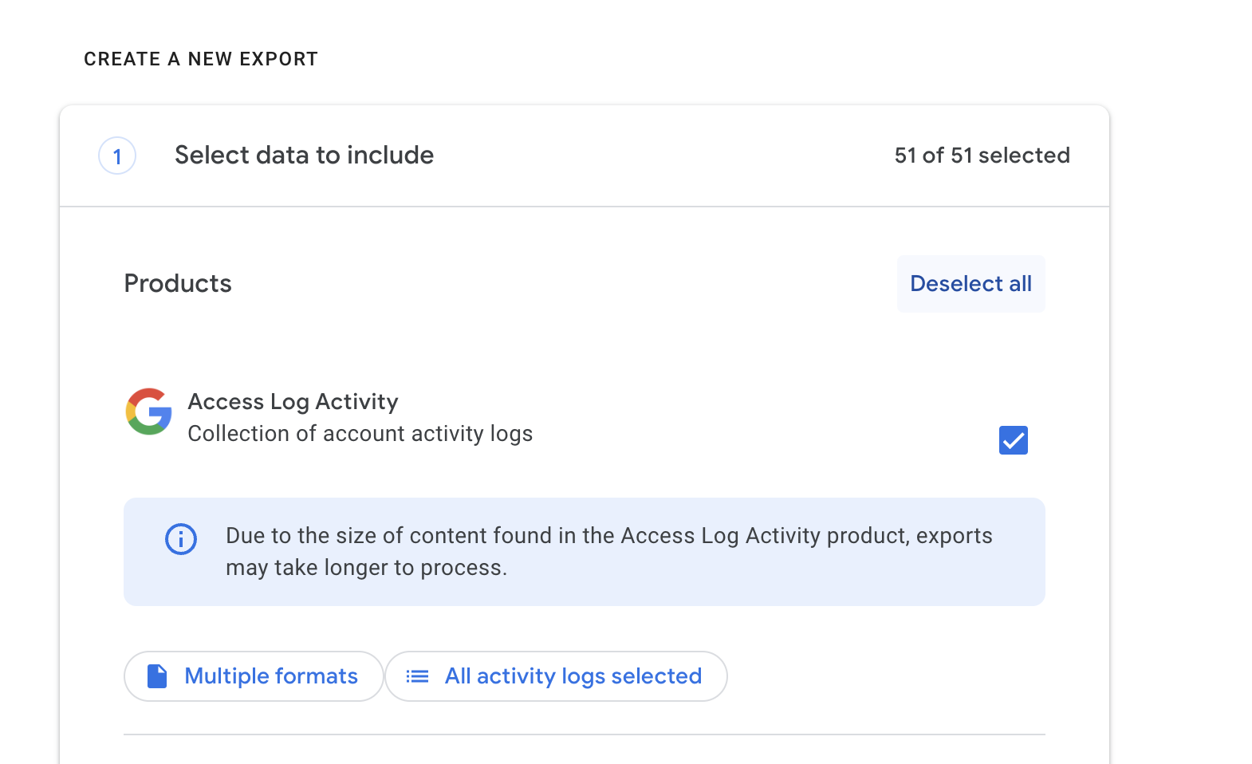Click the file icon in Multiple formats
Viewport: 1252px width, 764px height.
click(x=157, y=676)
